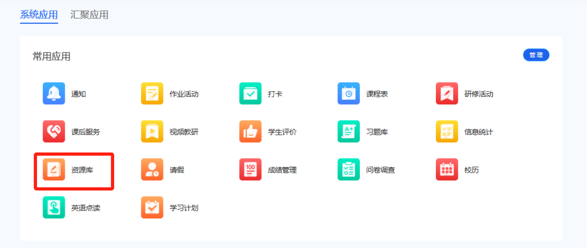The width and height of the screenshot is (587, 248).
Task: Open the 资源库 orange document icon
Action: pyautogui.click(x=54, y=169)
